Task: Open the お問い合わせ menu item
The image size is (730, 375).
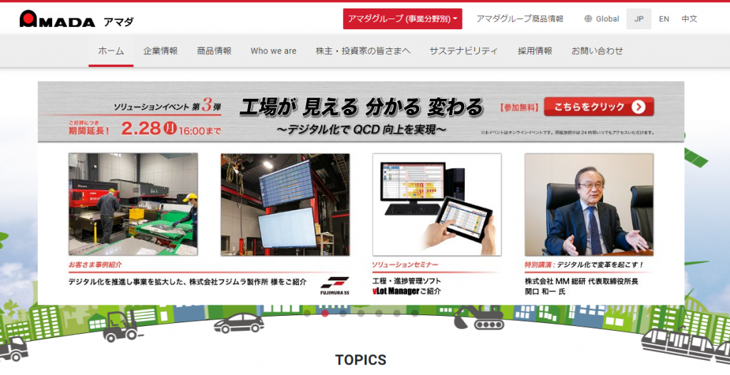Action: pos(597,51)
